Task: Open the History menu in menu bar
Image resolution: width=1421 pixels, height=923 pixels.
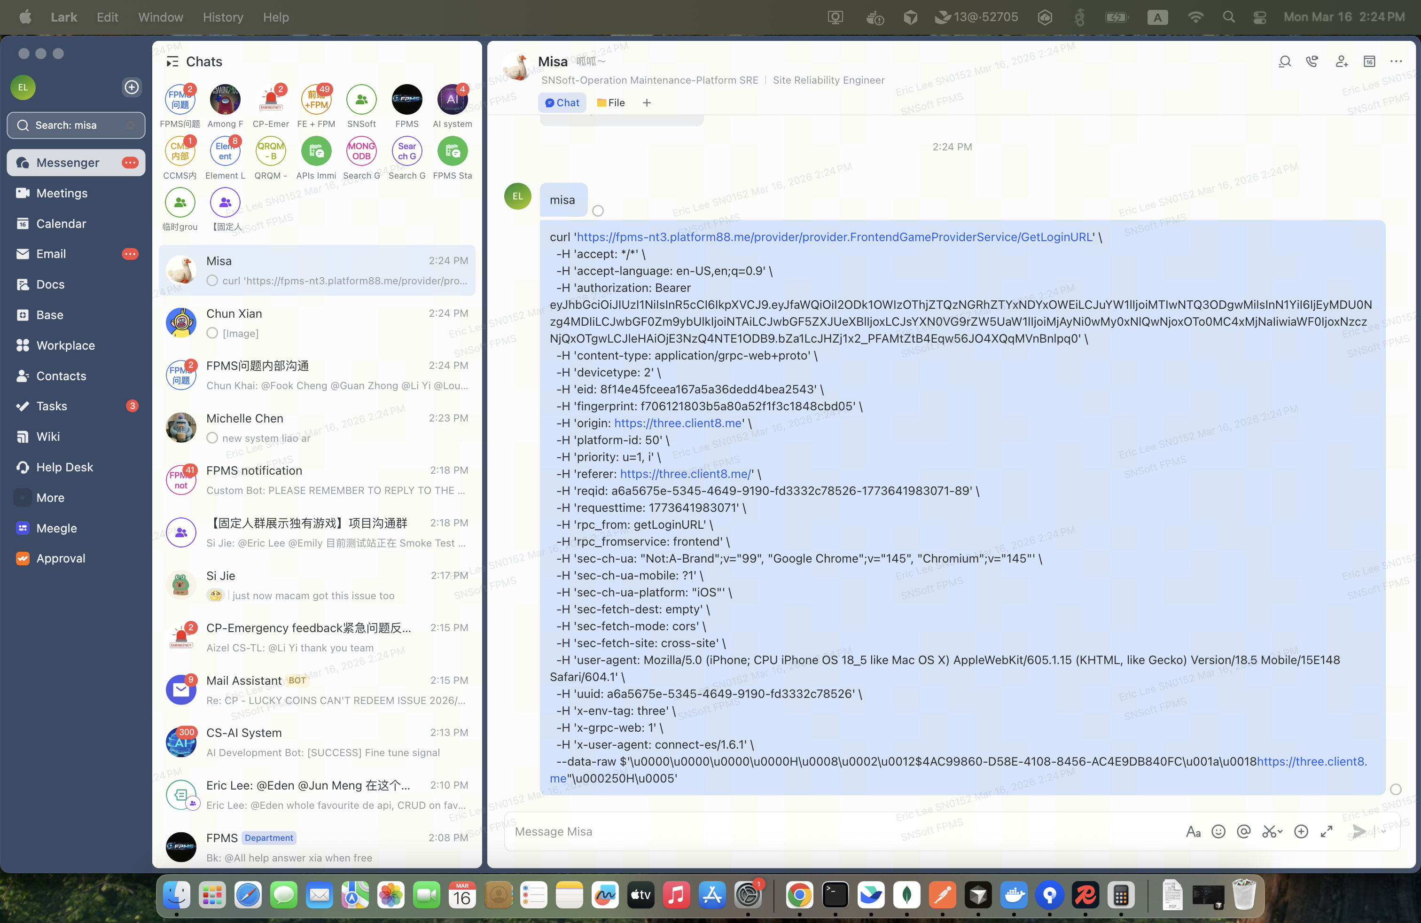Action: tap(223, 17)
